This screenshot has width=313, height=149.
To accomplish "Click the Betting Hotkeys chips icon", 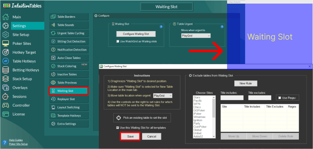I will point(5,70).
